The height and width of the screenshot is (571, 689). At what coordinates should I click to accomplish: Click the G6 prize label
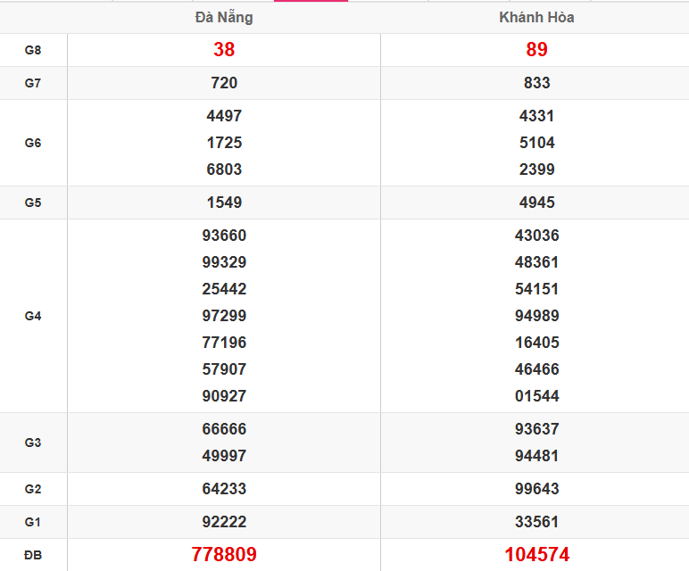(x=33, y=143)
